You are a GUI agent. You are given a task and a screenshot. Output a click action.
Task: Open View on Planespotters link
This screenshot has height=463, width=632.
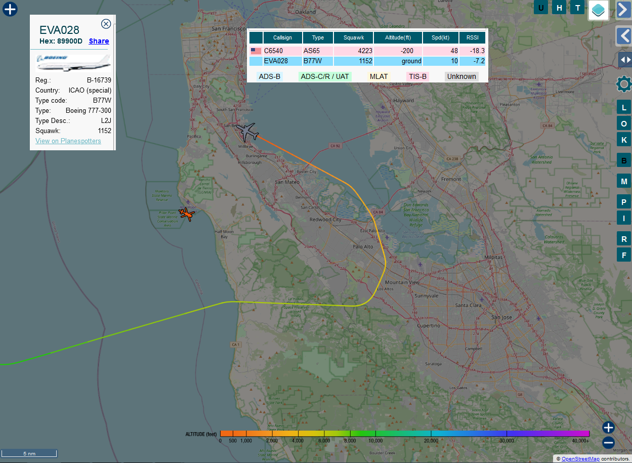click(x=68, y=141)
